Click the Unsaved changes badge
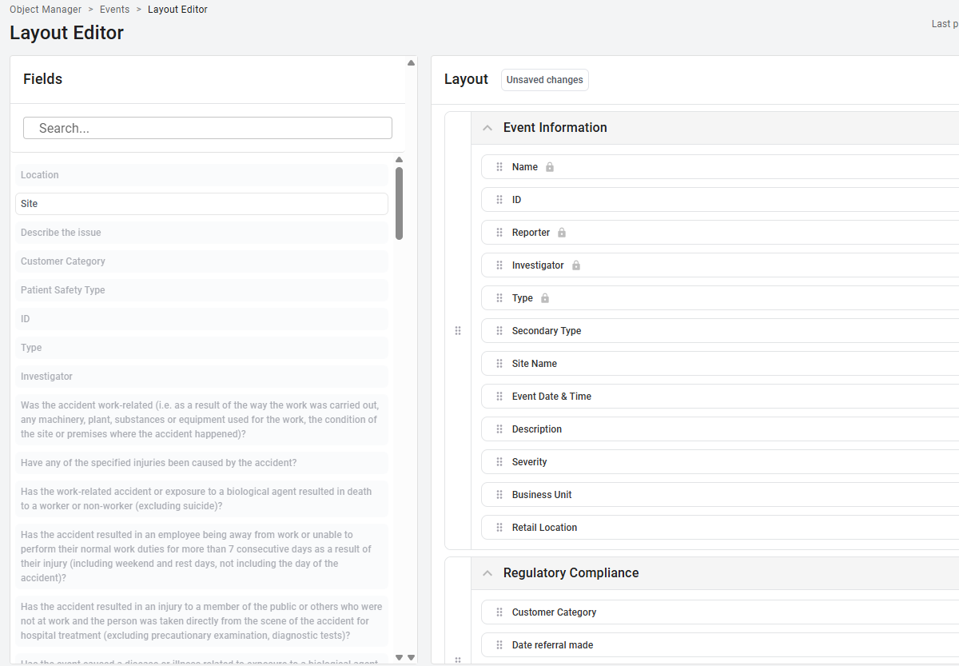 coord(545,80)
